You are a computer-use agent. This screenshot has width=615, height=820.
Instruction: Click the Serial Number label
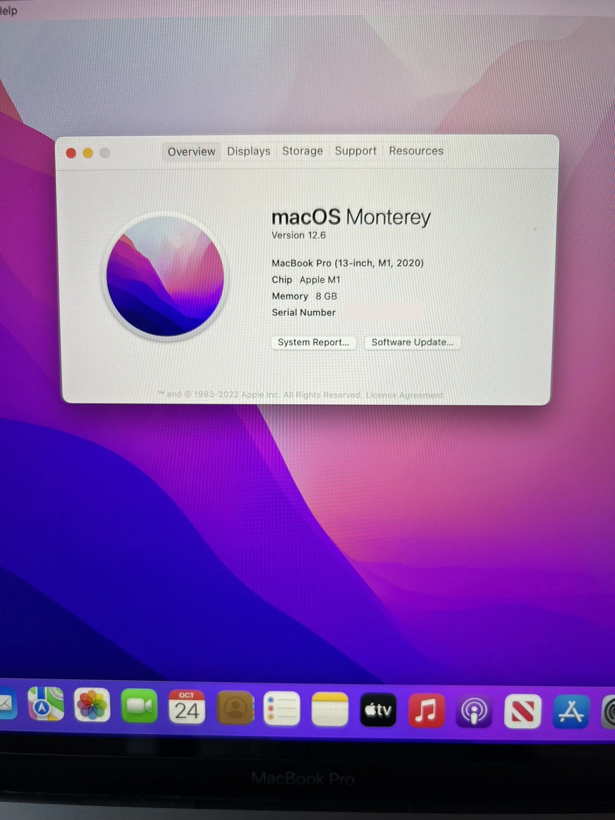pos(304,313)
